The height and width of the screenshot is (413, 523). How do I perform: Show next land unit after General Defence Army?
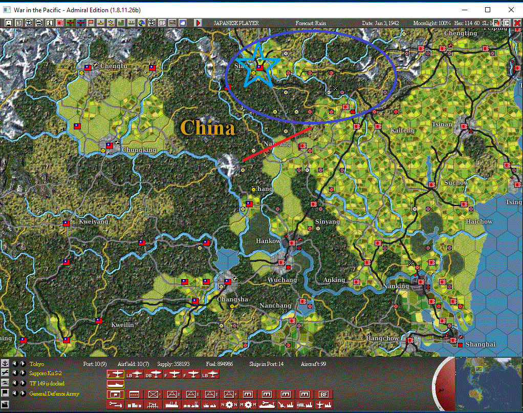23,394
